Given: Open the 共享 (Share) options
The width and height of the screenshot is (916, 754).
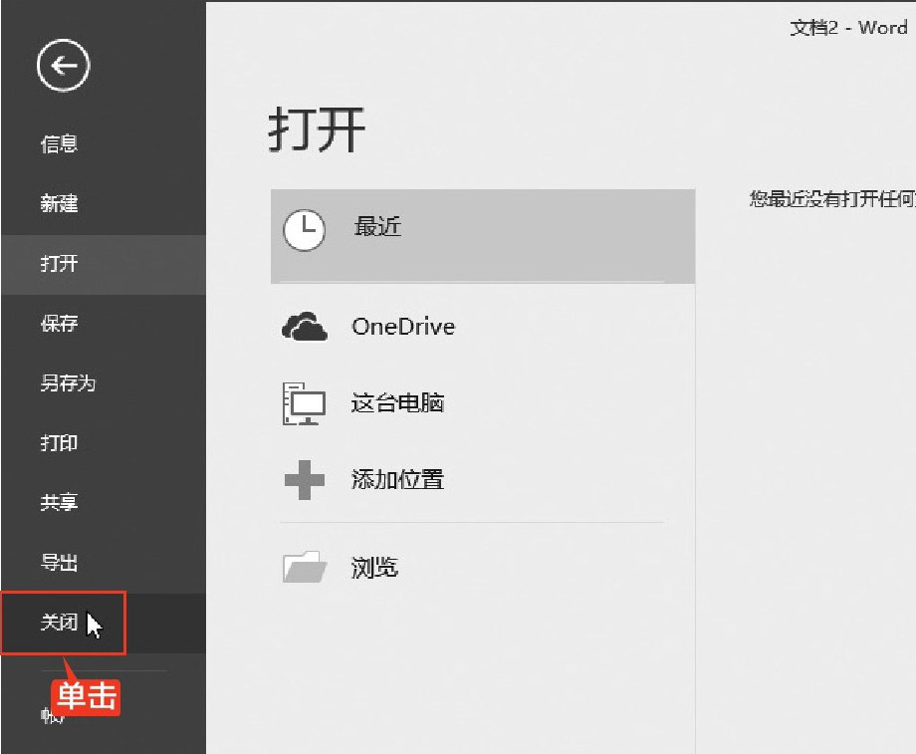Looking at the screenshot, I should pyautogui.click(x=59, y=503).
